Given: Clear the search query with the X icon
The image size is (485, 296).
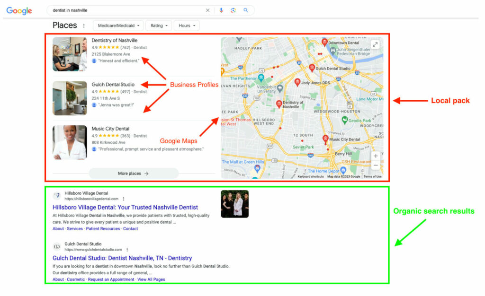Looking at the screenshot, I should coord(208,10).
